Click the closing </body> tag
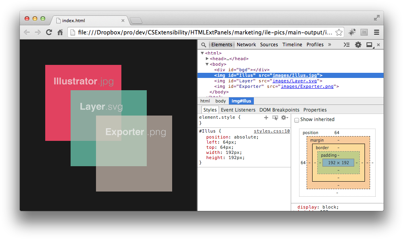Image resolution: width=403 pixels, height=239 pixels. tap(219, 92)
